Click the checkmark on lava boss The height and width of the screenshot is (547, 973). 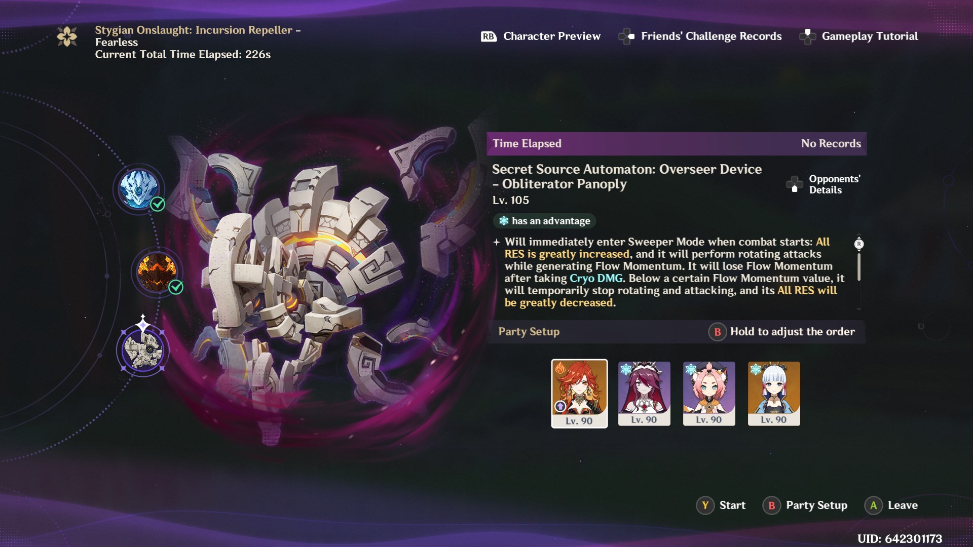[176, 287]
